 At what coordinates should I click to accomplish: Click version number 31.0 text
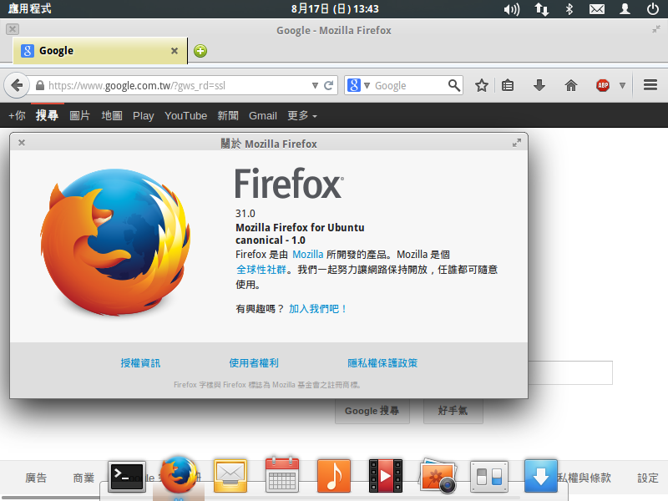pyautogui.click(x=245, y=214)
